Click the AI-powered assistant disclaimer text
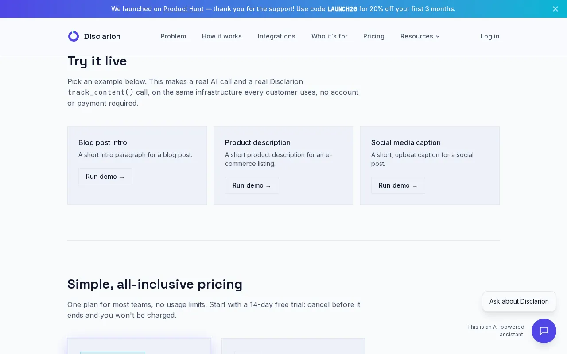The image size is (567, 354). (x=496, y=331)
